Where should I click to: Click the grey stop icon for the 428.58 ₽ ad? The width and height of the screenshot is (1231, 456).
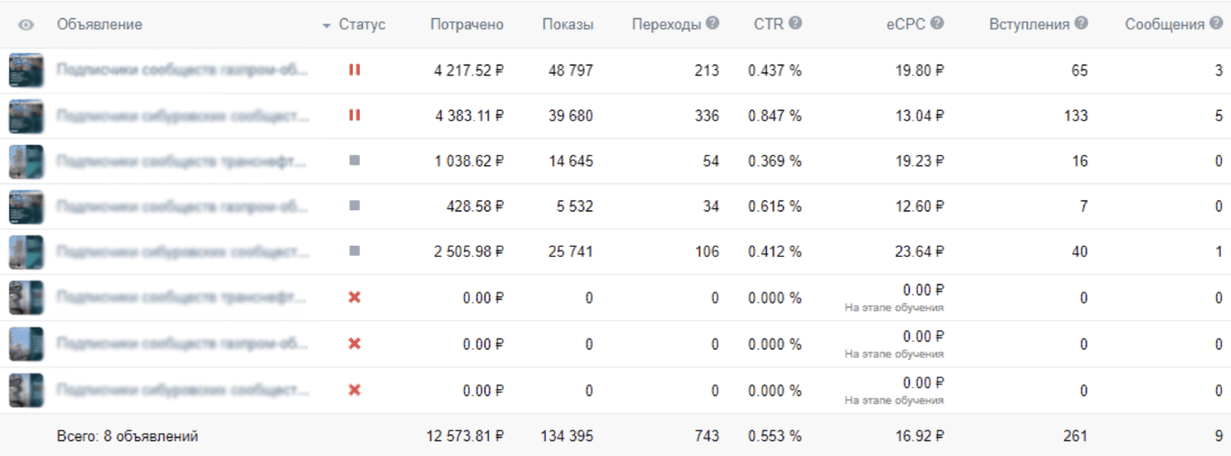pos(355,206)
